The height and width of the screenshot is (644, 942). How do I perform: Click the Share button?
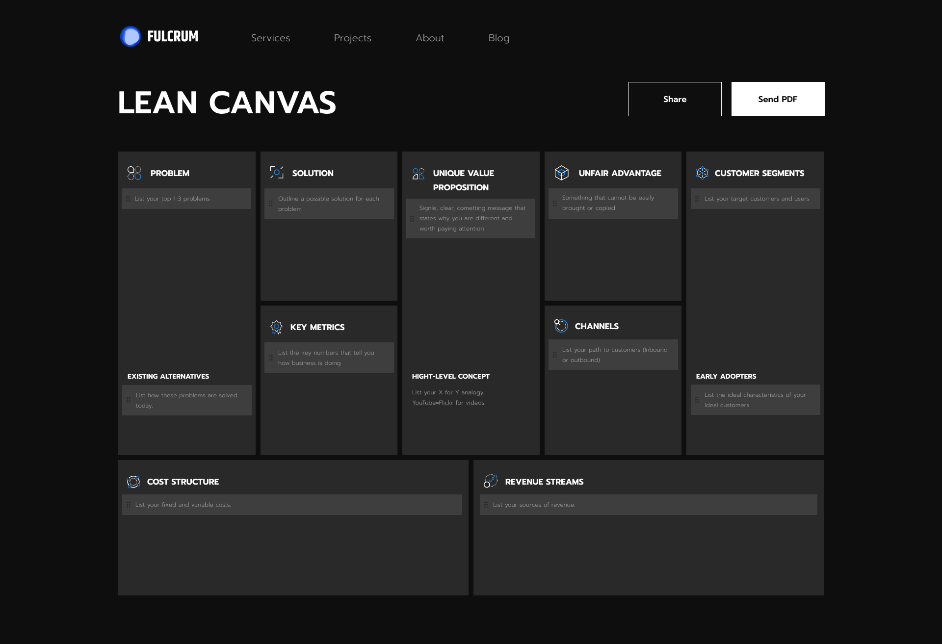point(674,99)
